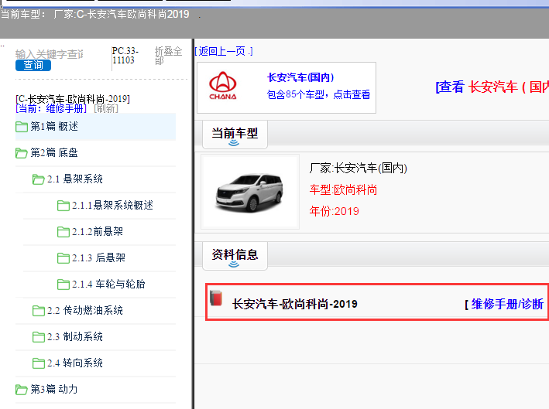Click the 年份:2019 text
The height and width of the screenshot is (409, 549).
pyautogui.click(x=334, y=211)
